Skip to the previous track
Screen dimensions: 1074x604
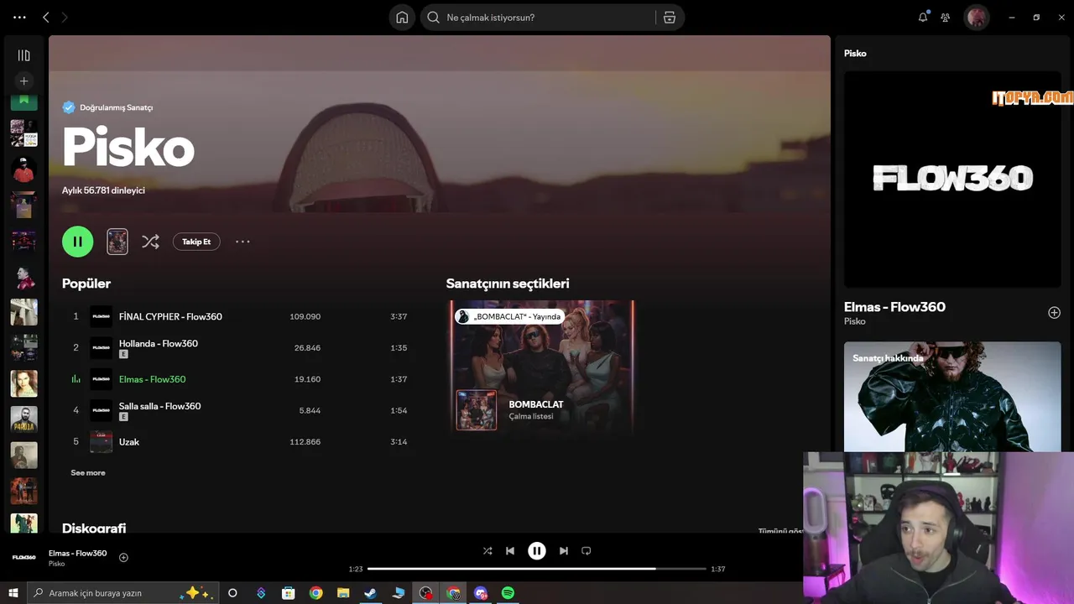tap(510, 551)
